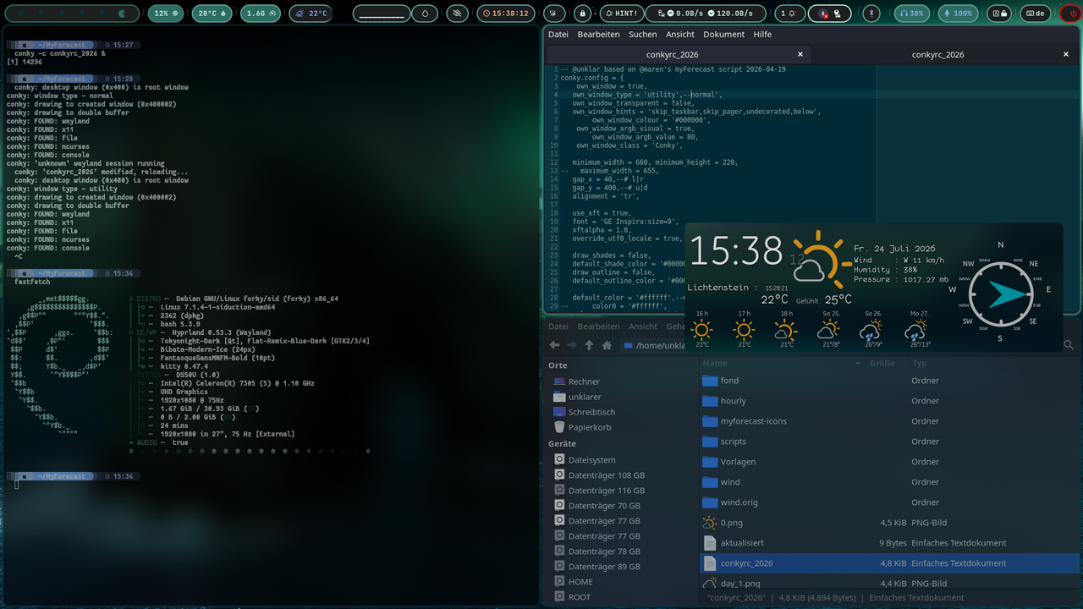Click the network speed 0.0B/s module

point(706,14)
